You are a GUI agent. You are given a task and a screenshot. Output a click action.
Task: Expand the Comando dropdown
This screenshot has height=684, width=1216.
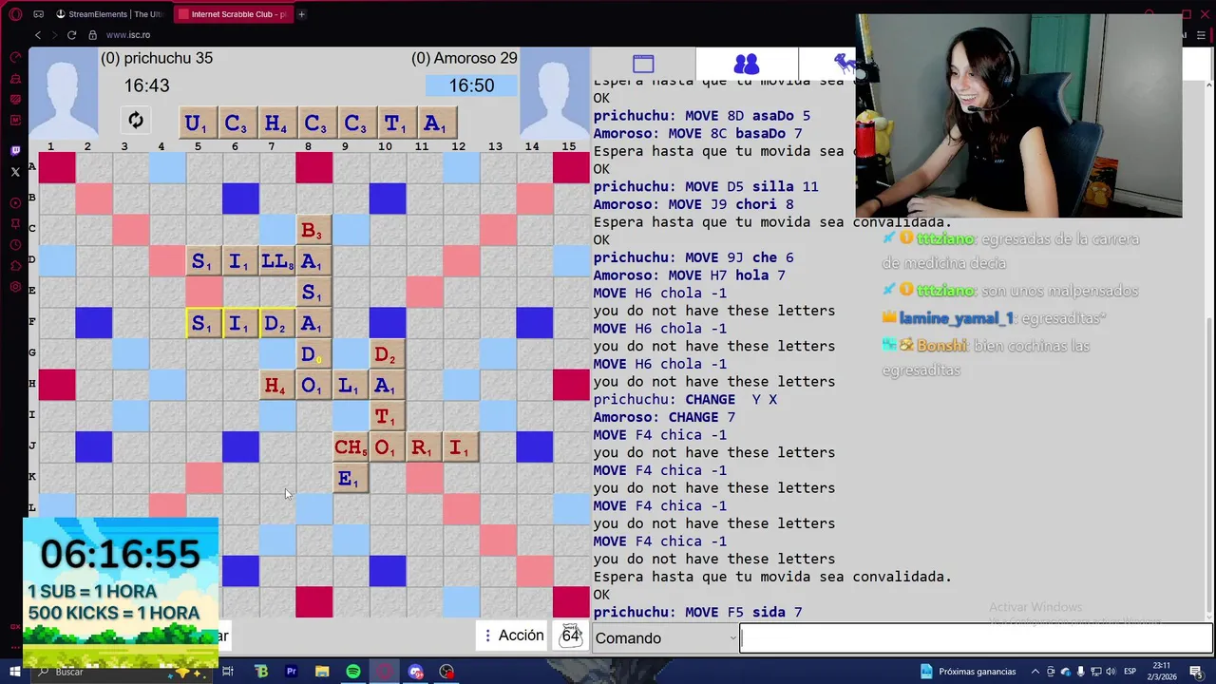click(665, 638)
